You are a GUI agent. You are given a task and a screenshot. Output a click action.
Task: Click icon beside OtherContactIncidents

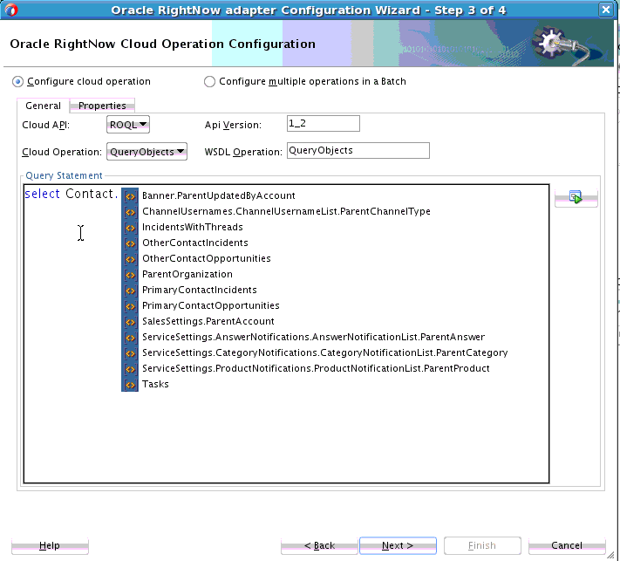click(x=130, y=243)
